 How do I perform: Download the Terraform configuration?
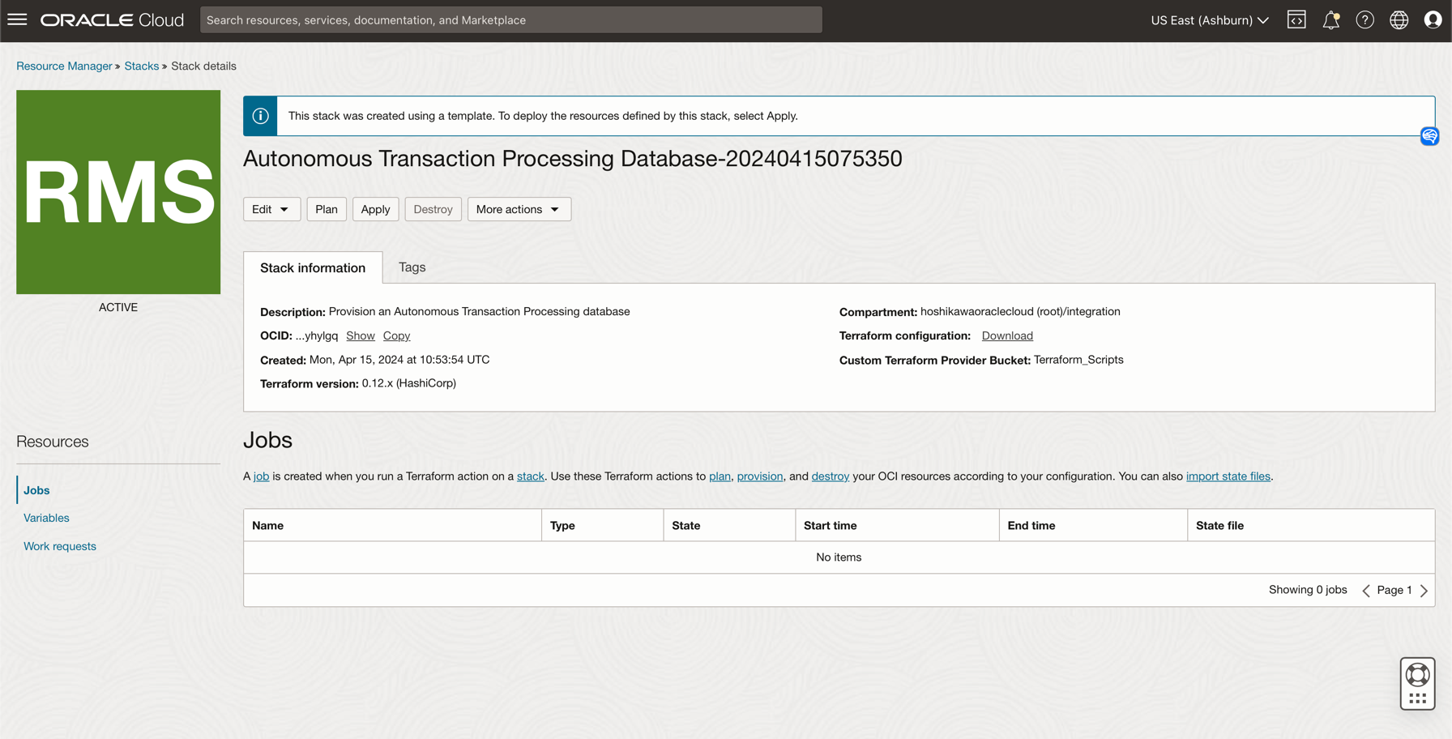pyautogui.click(x=1007, y=335)
